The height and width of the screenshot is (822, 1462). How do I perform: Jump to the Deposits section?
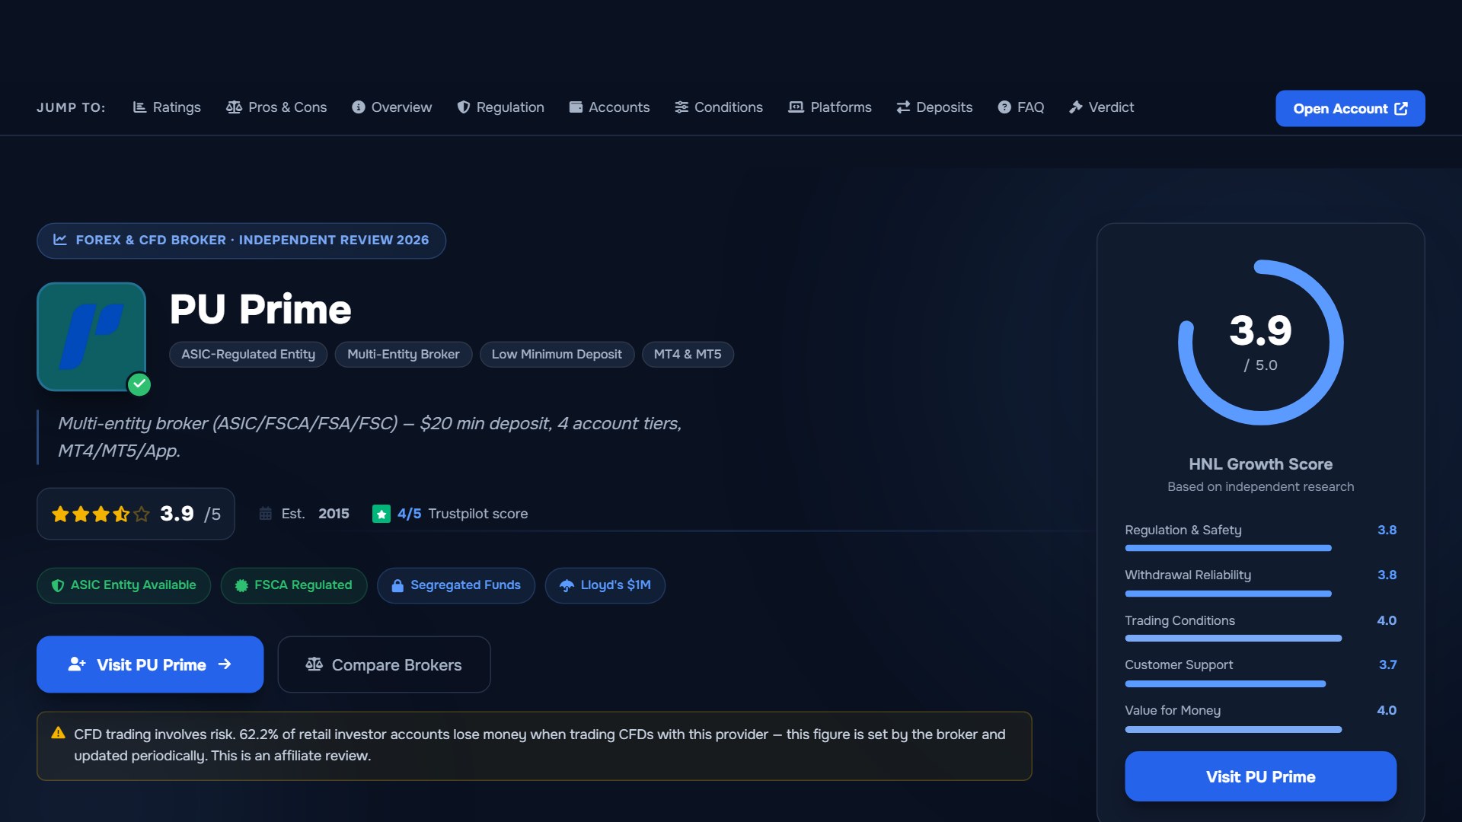pos(934,107)
